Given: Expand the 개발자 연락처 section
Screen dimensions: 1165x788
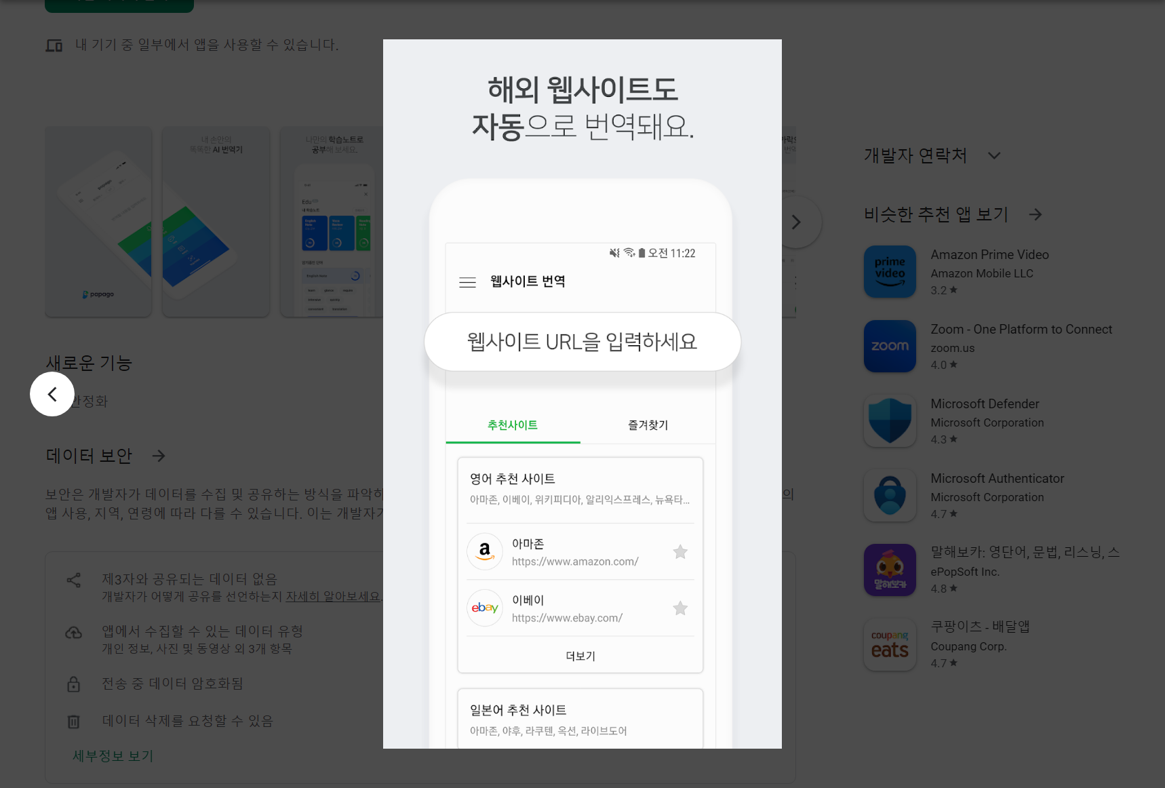Looking at the screenshot, I should coord(994,155).
